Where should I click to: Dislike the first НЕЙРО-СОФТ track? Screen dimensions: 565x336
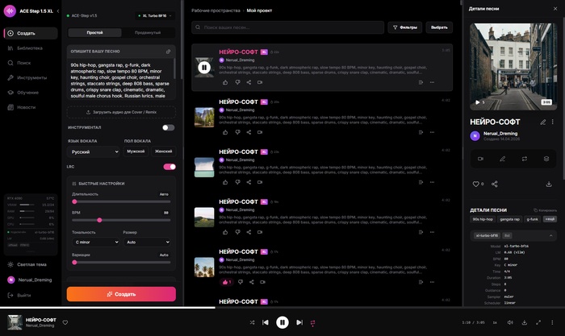tap(237, 83)
